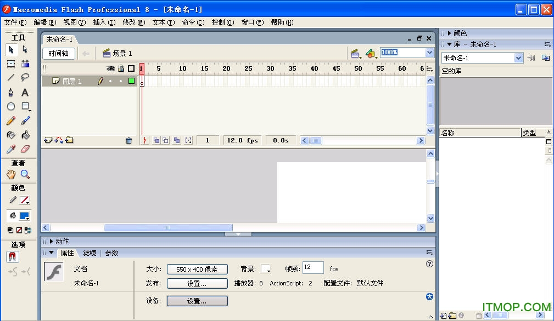The height and width of the screenshot is (321, 554).
Task: Select the black arrow Selection tool
Action: point(12,50)
